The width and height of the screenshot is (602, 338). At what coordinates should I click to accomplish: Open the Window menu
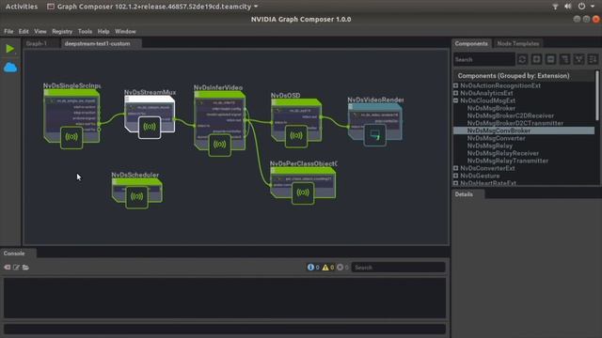click(x=125, y=31)
